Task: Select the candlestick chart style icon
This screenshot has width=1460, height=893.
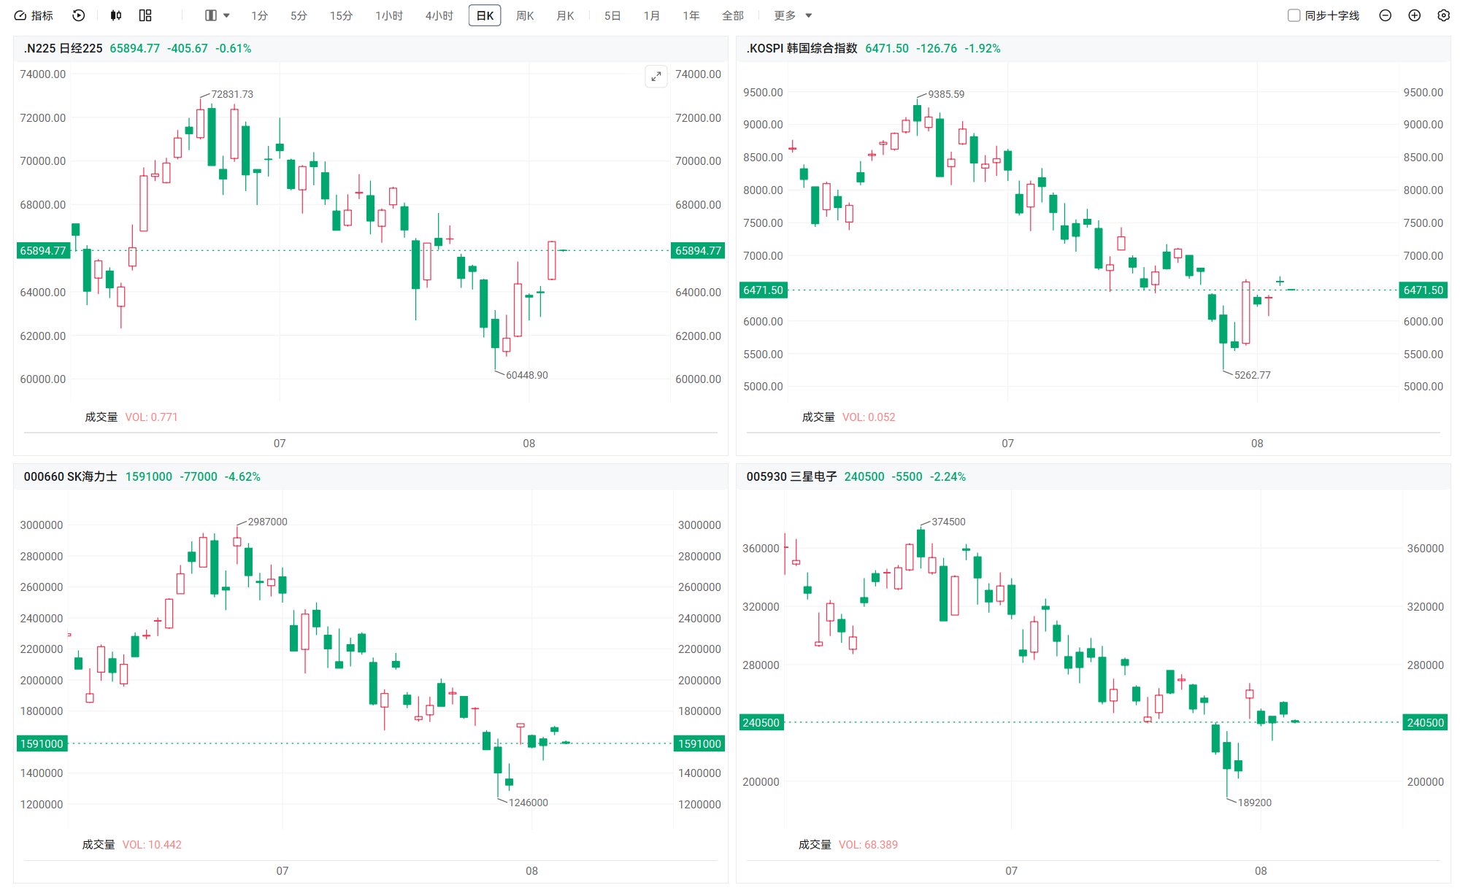Action: tap(116, 15)
